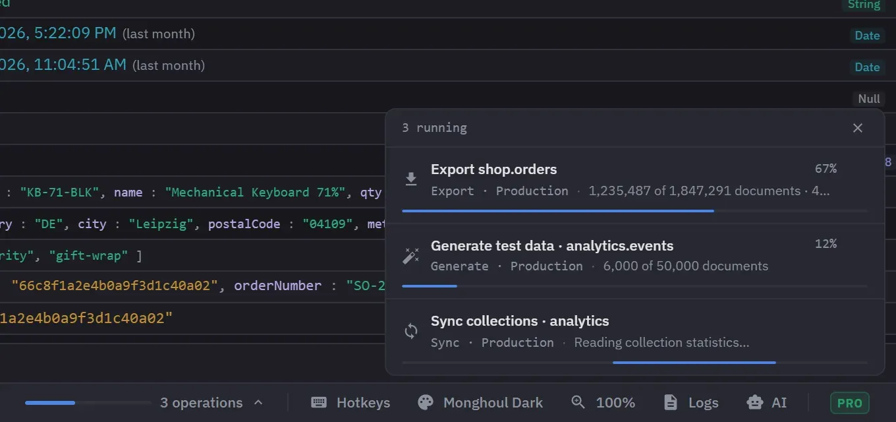896x422 pixels.
Task: Click the '3 running' header text
Action: [x=434, y=128]
